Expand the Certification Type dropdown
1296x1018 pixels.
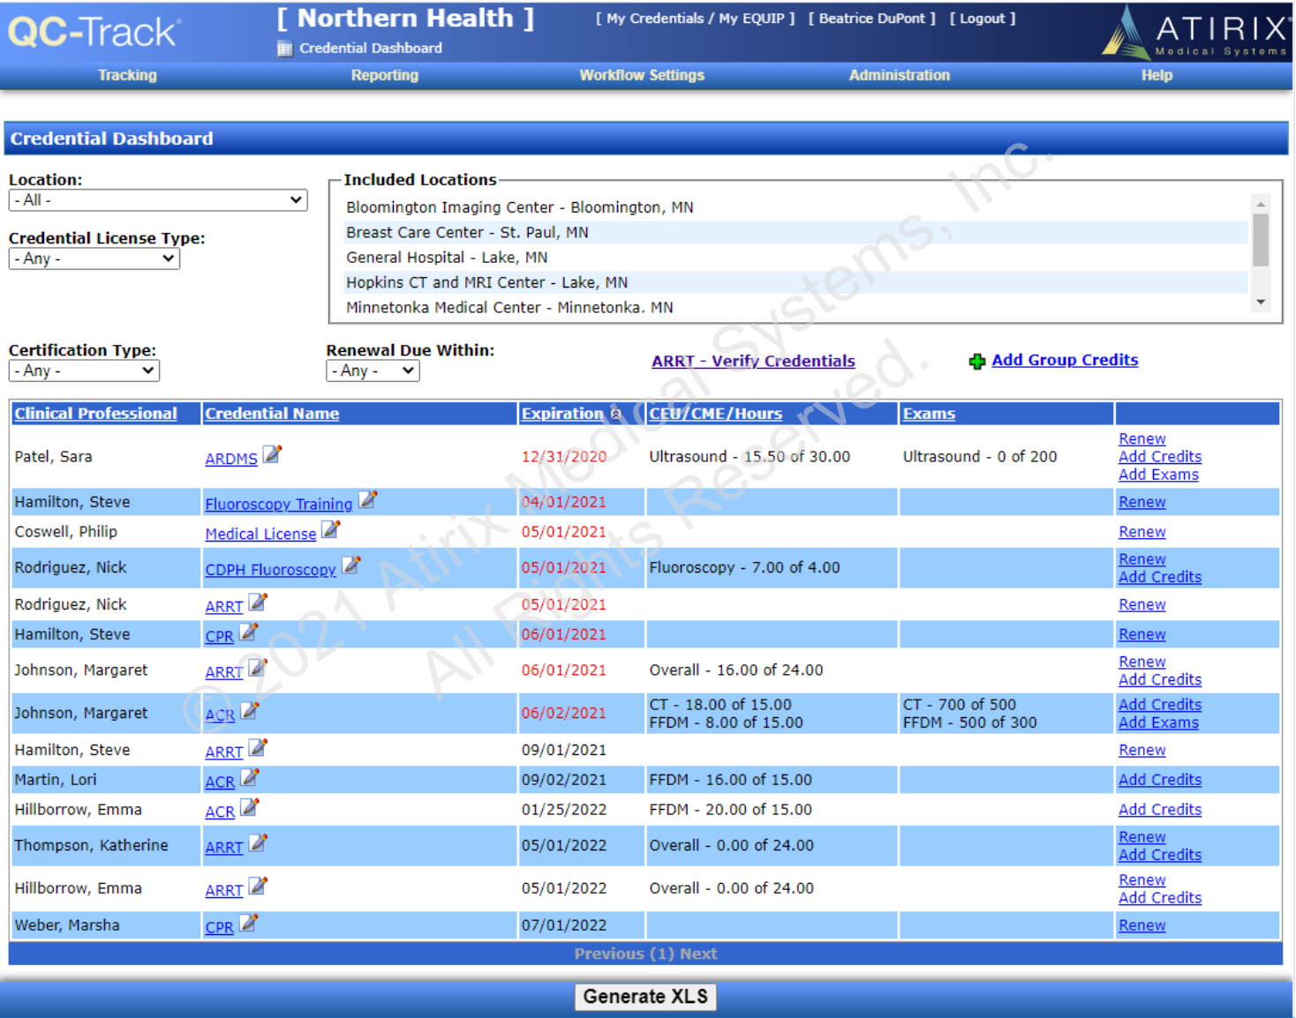[84, 371]
